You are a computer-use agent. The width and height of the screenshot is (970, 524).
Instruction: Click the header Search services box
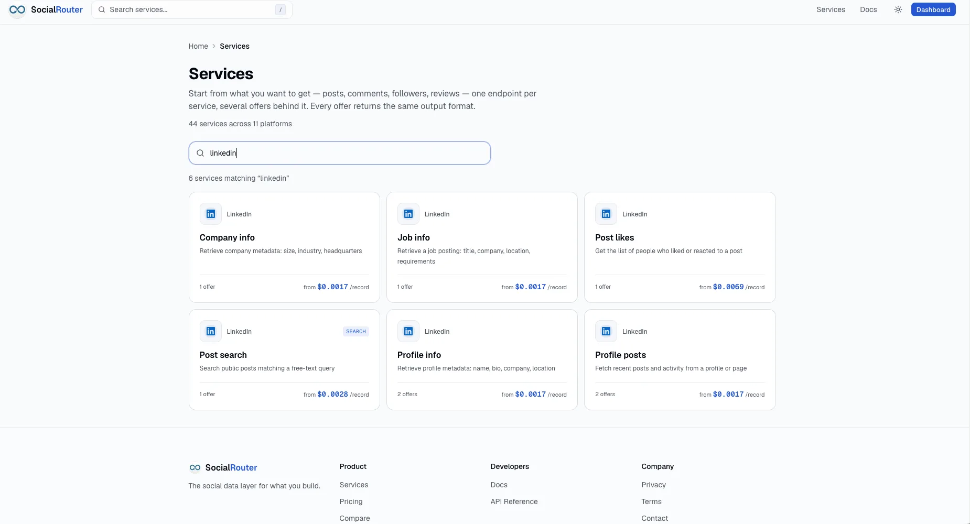pyautogui.click(x=192, y=9)
